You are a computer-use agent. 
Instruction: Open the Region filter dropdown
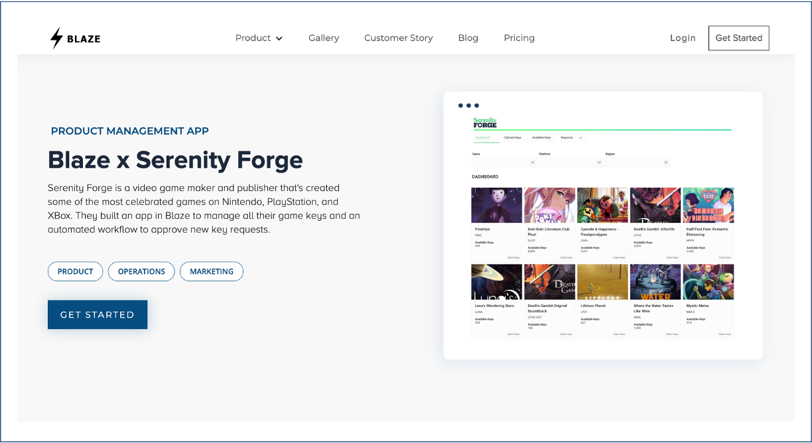[638, 162]
